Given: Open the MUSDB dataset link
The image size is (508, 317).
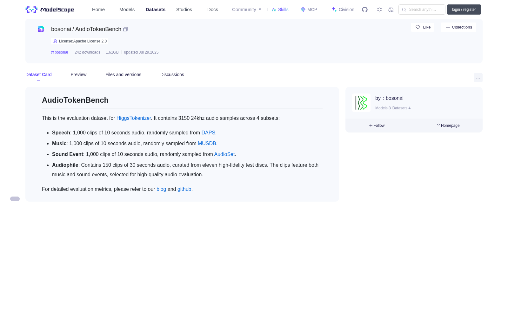Looking at the screenshot, I should (207, 143).
